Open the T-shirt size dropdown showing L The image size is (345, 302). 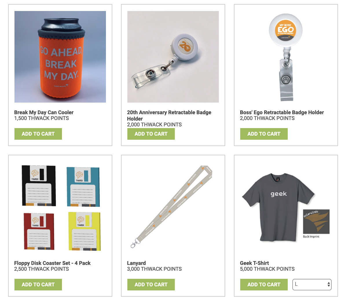point(312,284)
